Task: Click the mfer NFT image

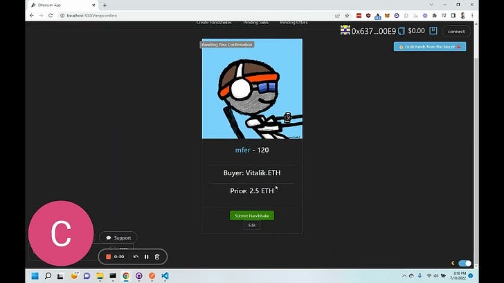Action: tap(252, 89)
